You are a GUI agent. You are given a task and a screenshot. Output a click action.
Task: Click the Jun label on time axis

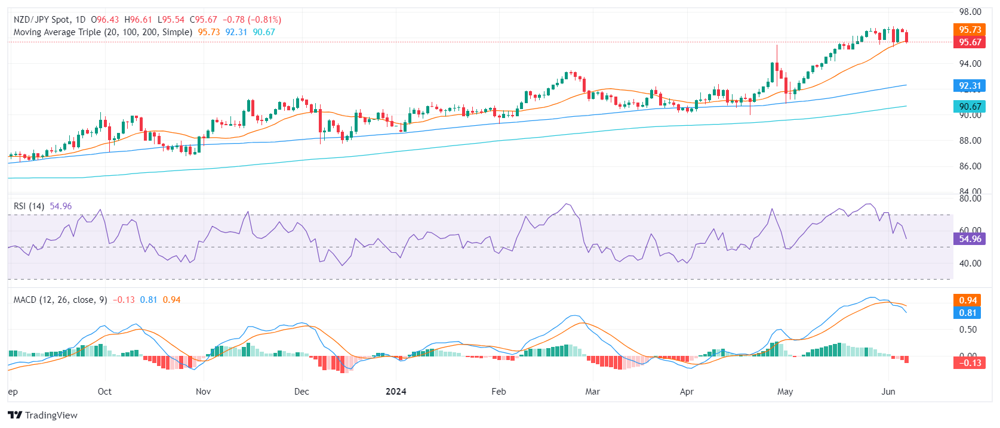coord(888,392)
